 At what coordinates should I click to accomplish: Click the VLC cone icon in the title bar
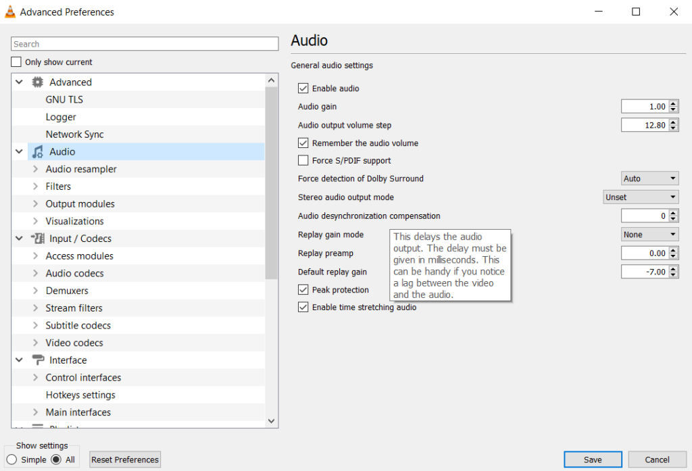click(10, 11)
